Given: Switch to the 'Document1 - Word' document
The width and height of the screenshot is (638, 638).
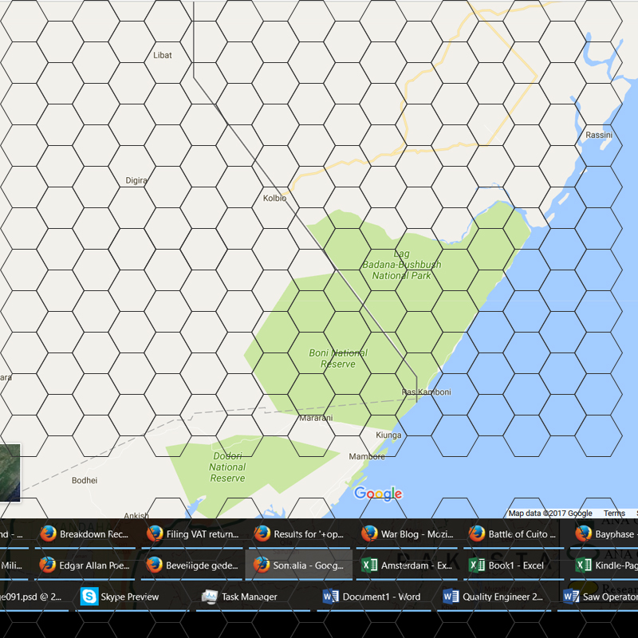Looking at the screenshot, I should tap(372, 597).
